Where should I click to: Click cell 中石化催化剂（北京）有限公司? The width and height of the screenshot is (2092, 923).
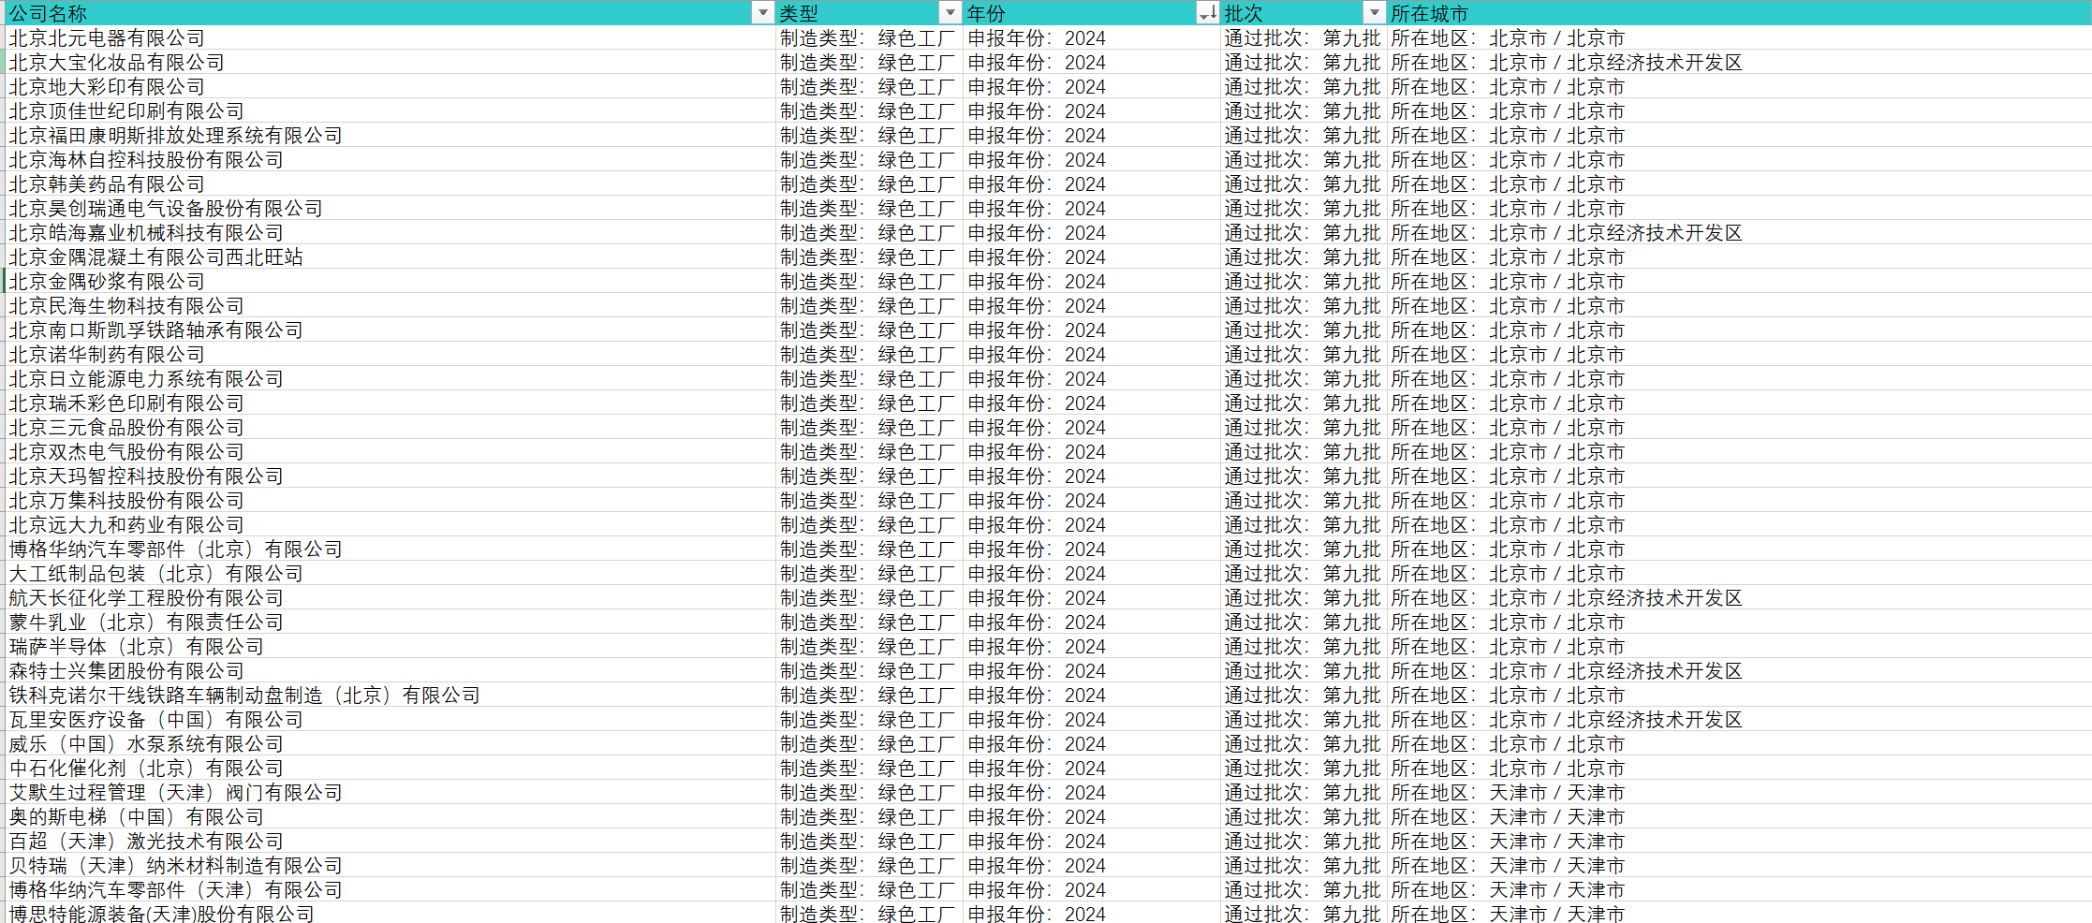[390, 769]
